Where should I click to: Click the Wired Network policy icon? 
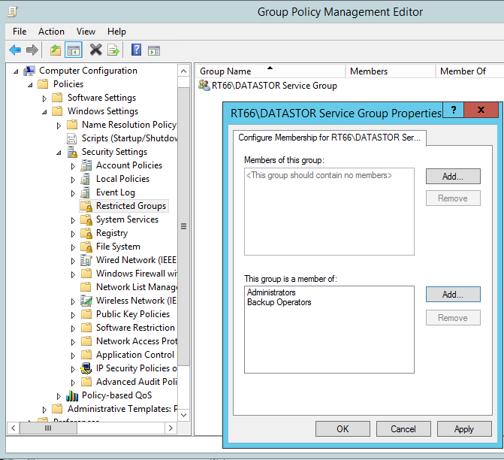click(x=86, y=260)
